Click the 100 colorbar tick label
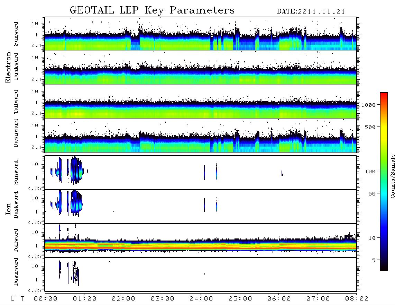Screen dimensions: 395x305 pos(370,172)
